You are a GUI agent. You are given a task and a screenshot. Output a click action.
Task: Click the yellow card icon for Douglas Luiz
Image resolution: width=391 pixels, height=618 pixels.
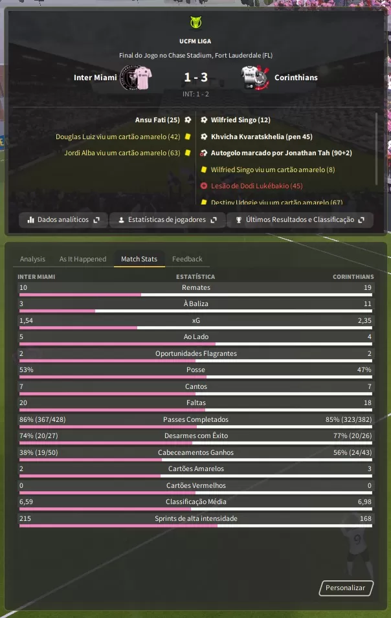pyautogui.click(x=188, y=137)
